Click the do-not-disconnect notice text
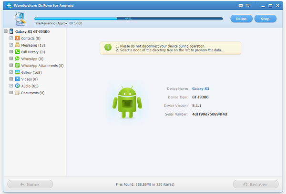Screen dimensions: 286x194 [x=161, y=46]
